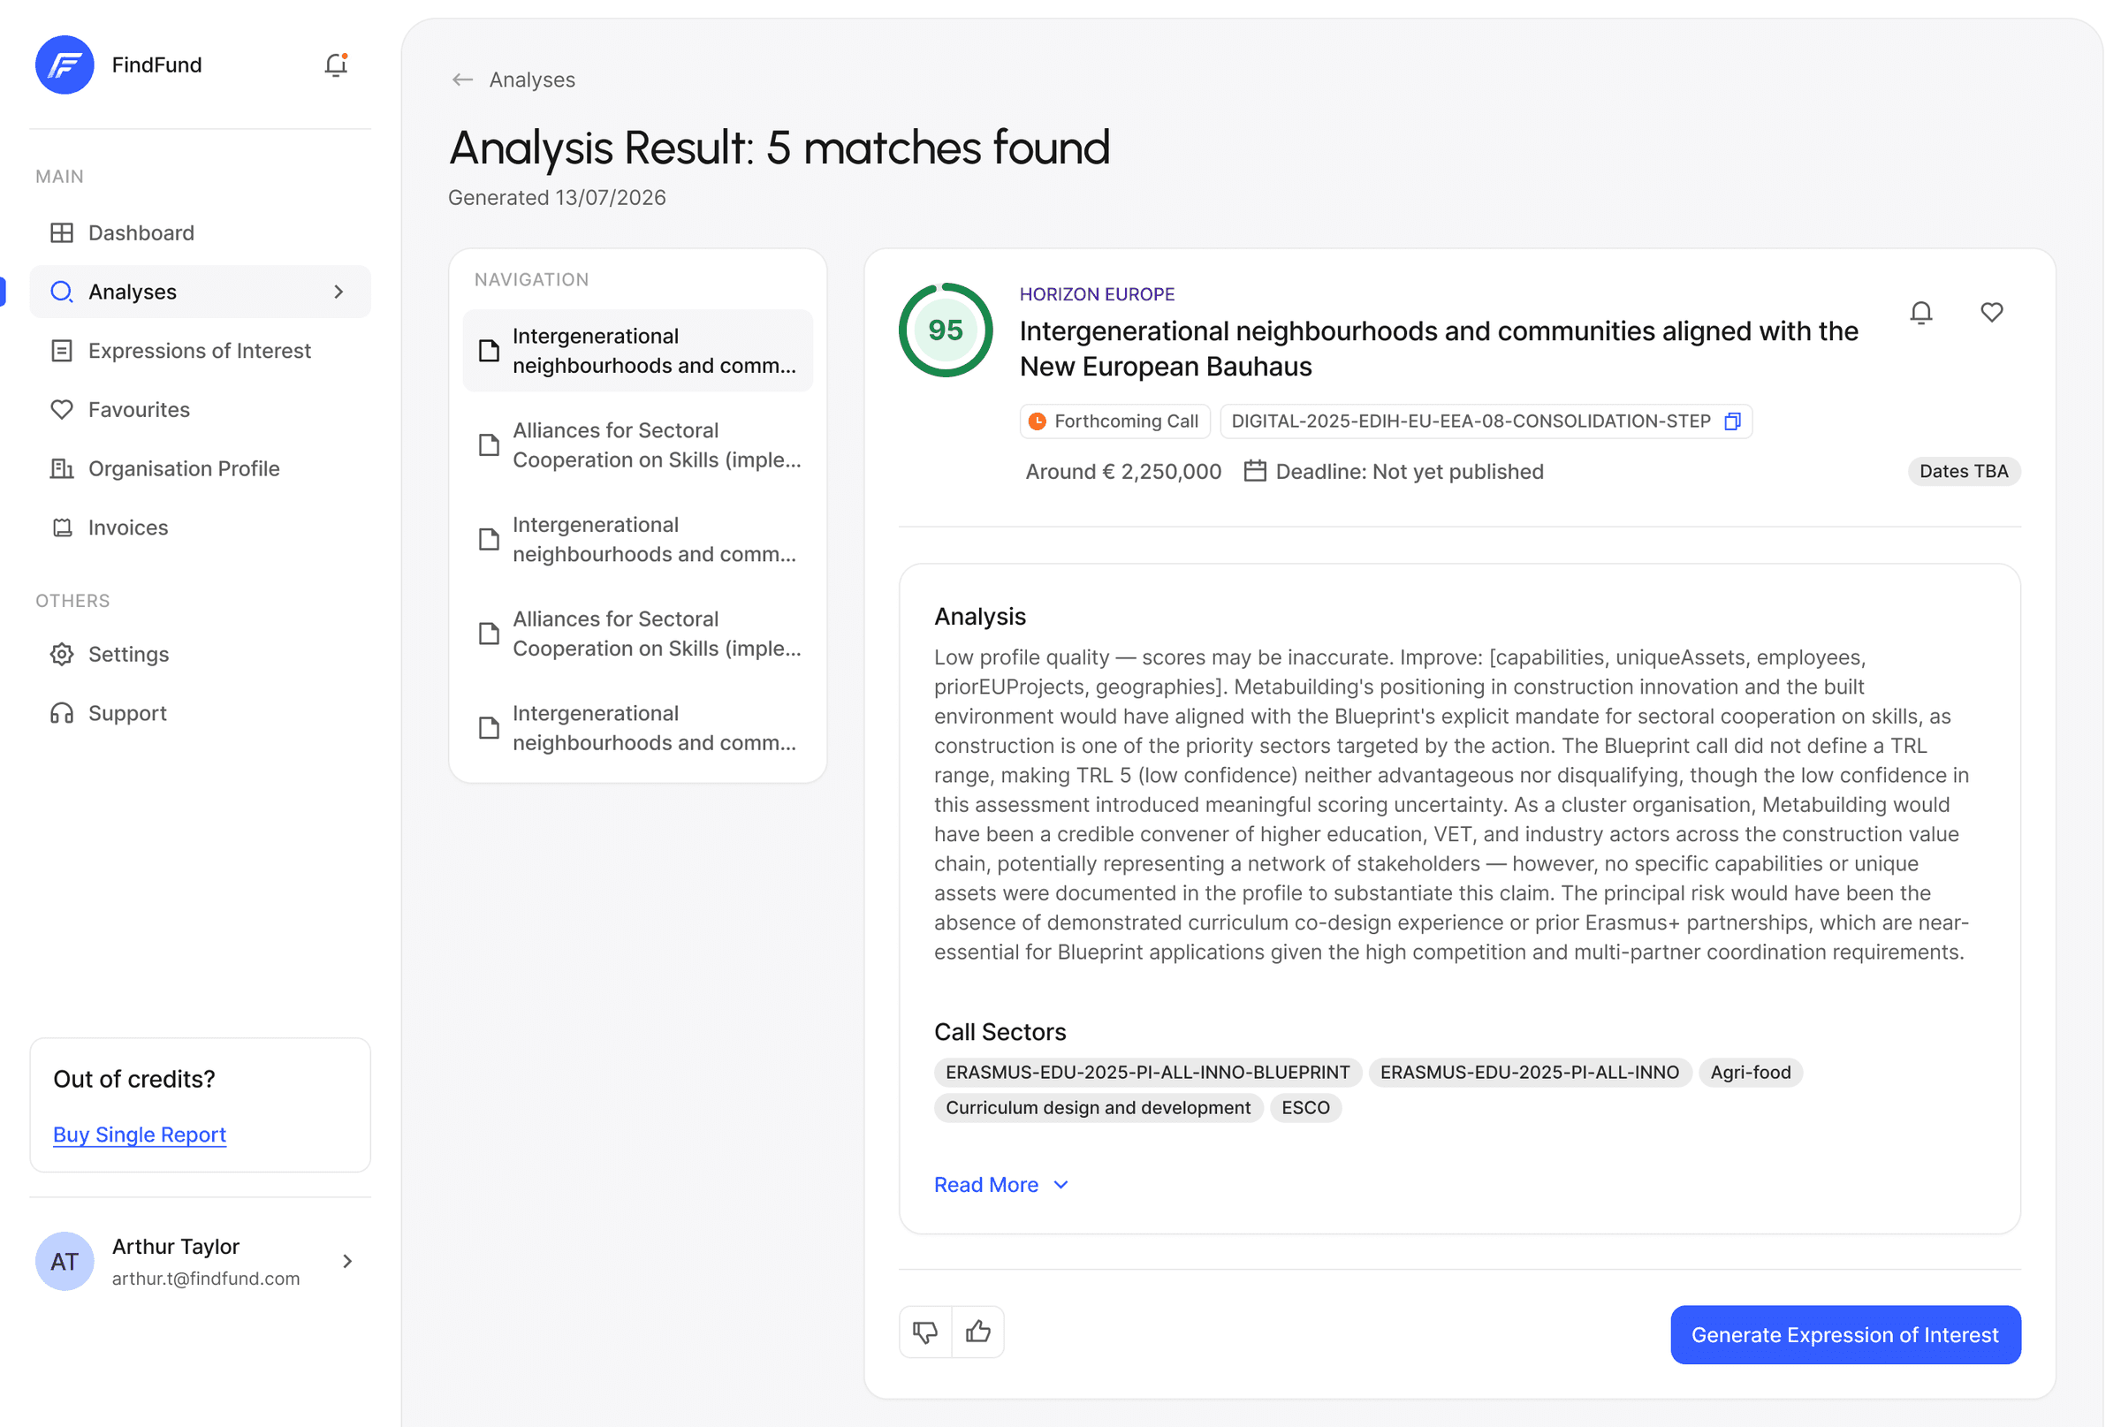Screen dimensions: 2121x1427
Task: Click the ERASMUS-EDU-2025-PI-ALL-INNO-BLUEPRINT tag
Action: point(1147,1072)
